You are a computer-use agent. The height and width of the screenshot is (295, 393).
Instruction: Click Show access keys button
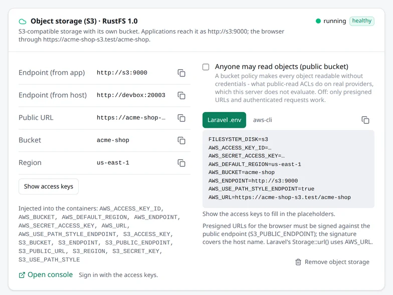tap(49, 186)
